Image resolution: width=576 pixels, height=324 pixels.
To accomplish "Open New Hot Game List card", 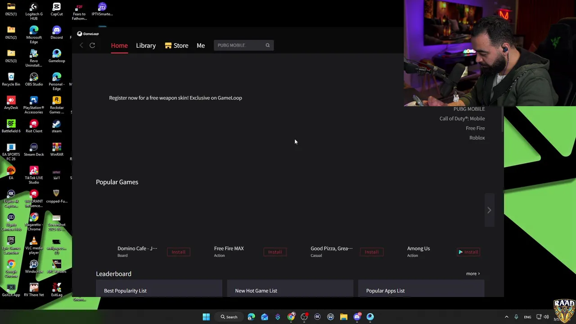I will tap(290, 289).
